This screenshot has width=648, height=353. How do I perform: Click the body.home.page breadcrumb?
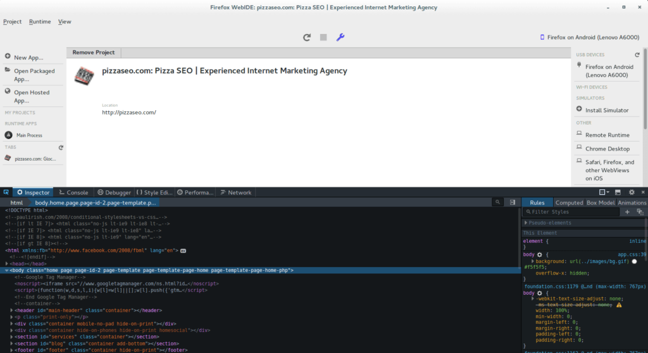point(96,202)
